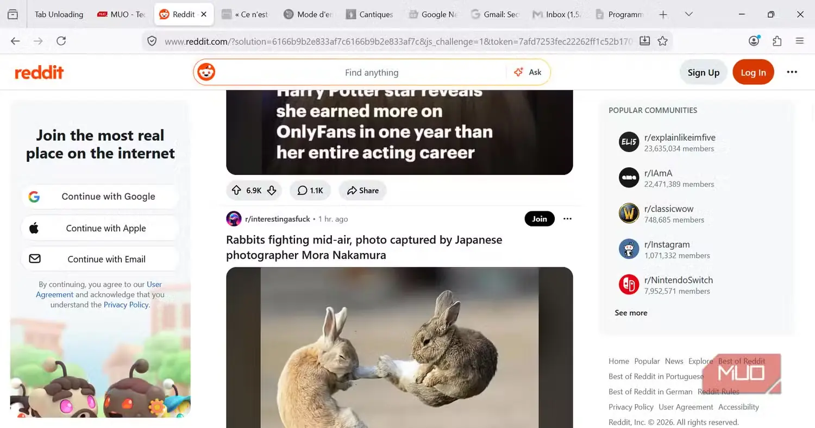Open a new browser tab
This screenshot has width=815, height=428.
point(663,15)
